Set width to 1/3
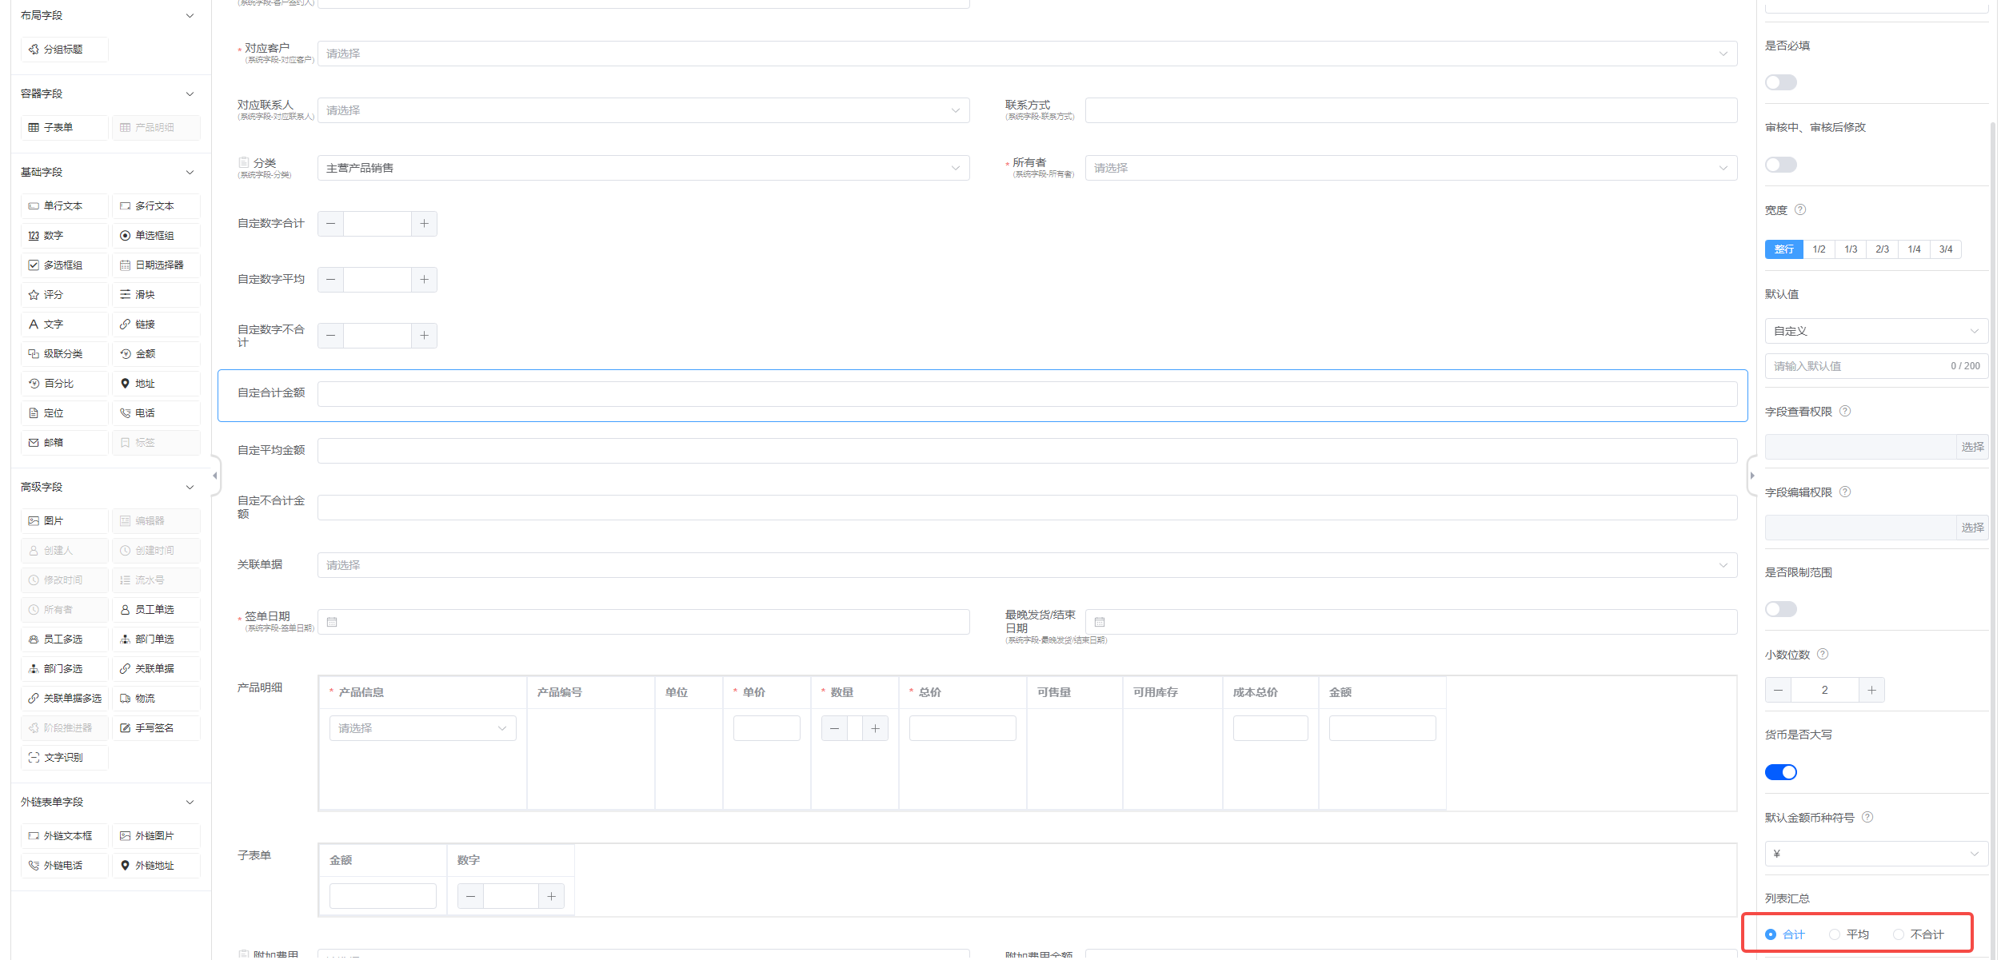 pos(1851,249)
